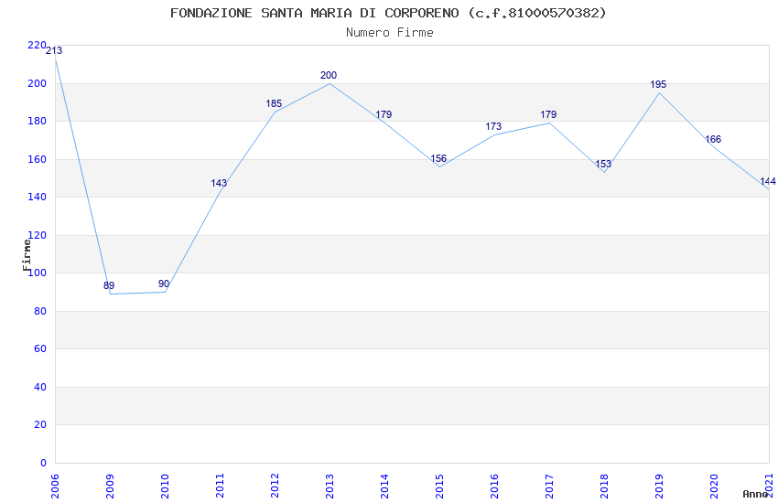Select the data label 173 for 2016
The width and height of the screenshot is (778, 503).
point(493,126)
